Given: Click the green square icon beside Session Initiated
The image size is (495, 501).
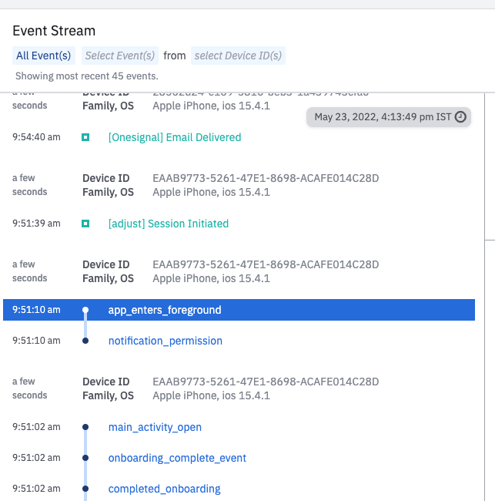Looking at the screenshot, I should point(85,224).
